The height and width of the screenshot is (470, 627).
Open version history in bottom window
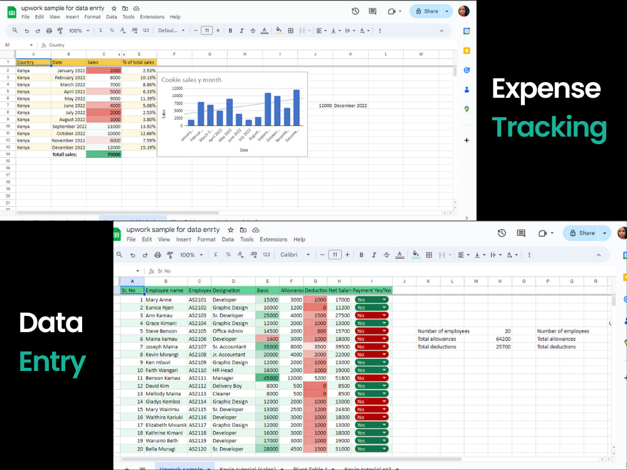click(x=502, y=233)
